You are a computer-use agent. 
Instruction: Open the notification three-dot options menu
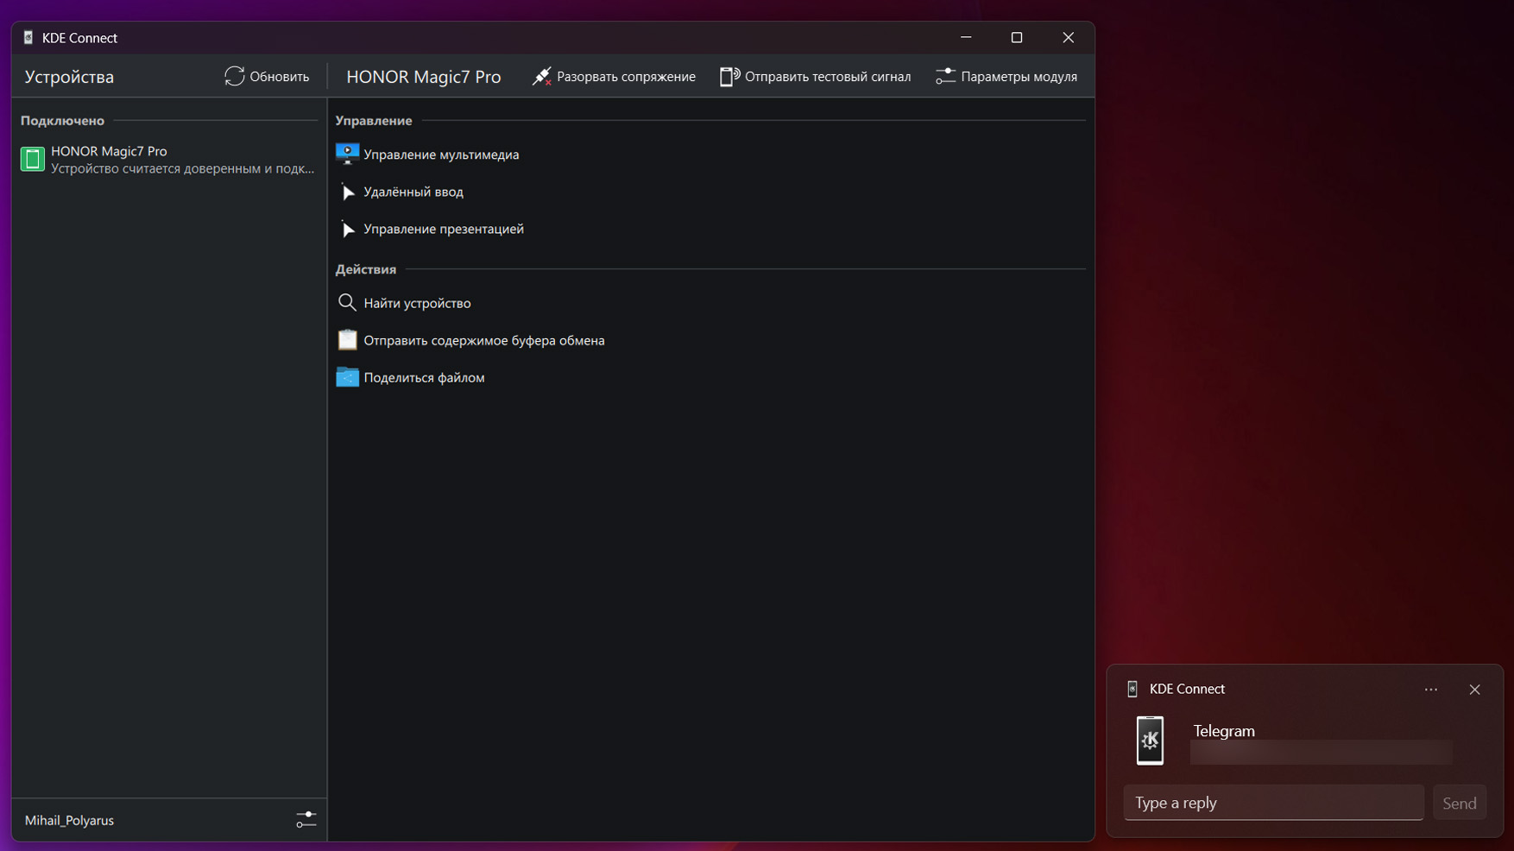pos(1431,689)
